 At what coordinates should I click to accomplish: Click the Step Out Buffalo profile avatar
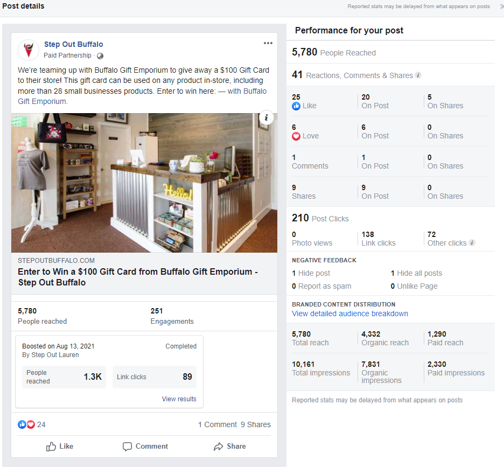(29, 50)
